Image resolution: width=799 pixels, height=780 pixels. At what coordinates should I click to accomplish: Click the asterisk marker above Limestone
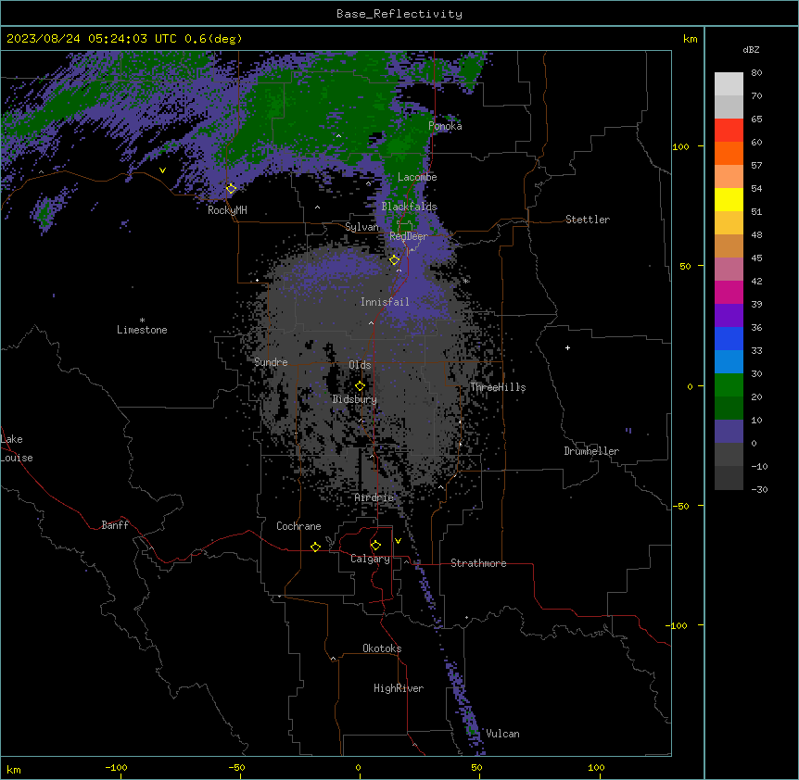point(142,320)
